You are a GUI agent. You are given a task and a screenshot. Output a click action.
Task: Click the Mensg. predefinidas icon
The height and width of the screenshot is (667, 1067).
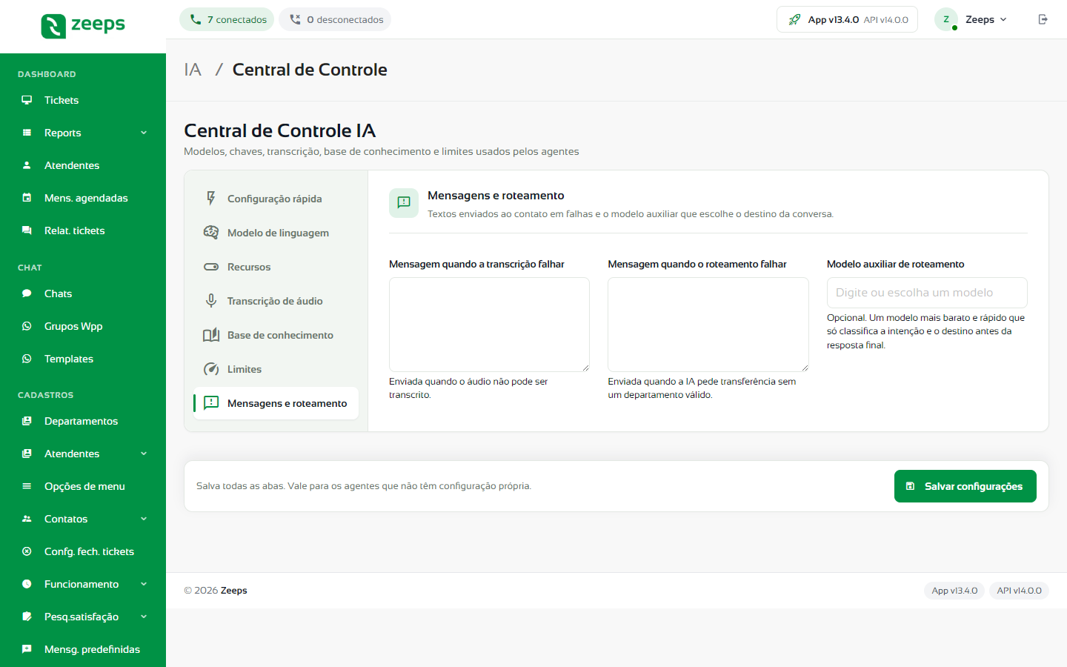(x=27, y=649)
